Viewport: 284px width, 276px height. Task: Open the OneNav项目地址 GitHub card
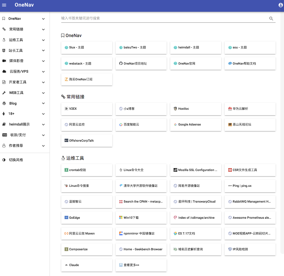click(x=141, y=63)
